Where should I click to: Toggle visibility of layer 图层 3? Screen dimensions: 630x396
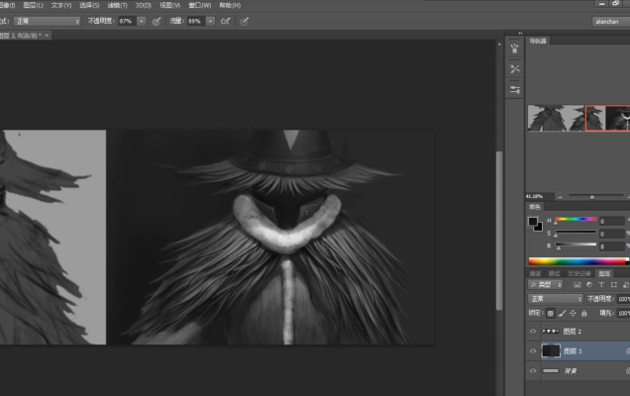[533, 350]
